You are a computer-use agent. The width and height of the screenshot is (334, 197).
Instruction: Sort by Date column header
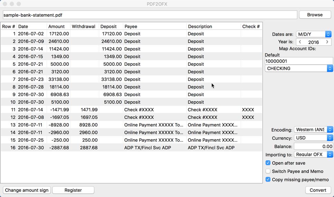point(32,26)
